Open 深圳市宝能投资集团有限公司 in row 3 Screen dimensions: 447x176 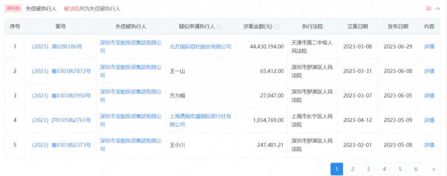point(131,96)
